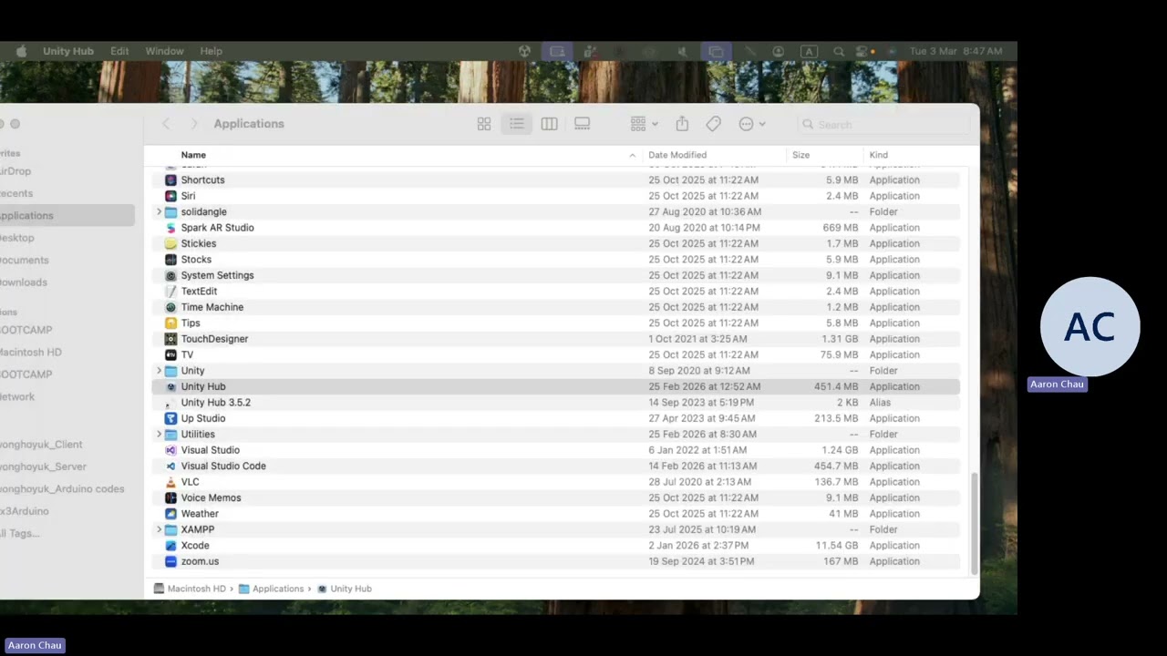
Task: Select the Weather app icon
Action: click(x=170, y=514)
